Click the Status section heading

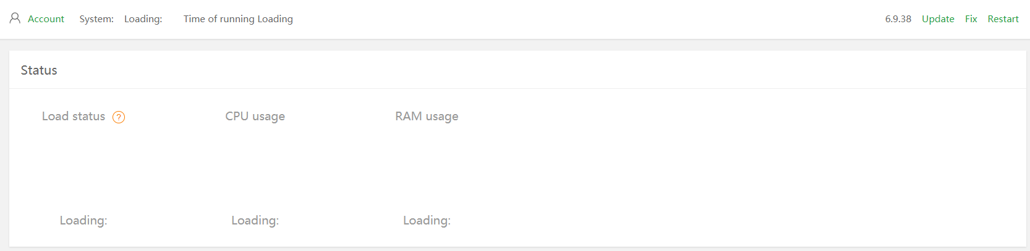click(x=39, y=70)
